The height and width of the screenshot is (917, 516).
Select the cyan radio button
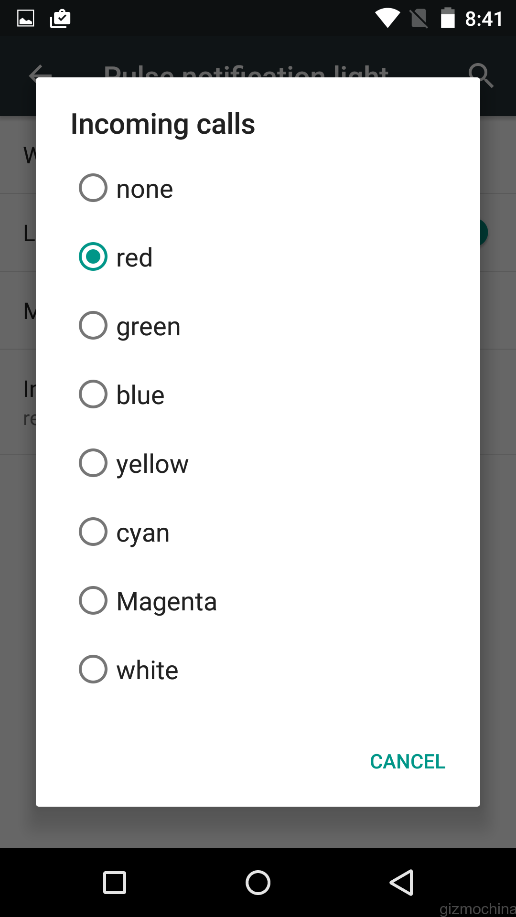coord(93,532)
